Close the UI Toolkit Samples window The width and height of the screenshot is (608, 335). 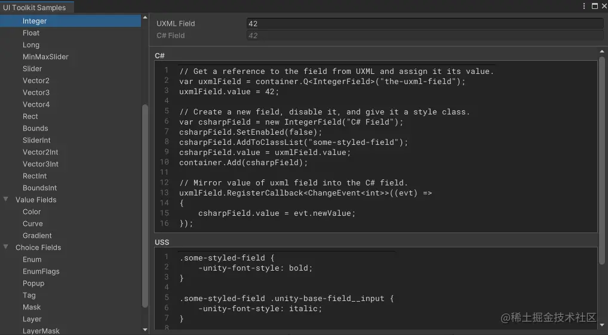tap(603, 6)
